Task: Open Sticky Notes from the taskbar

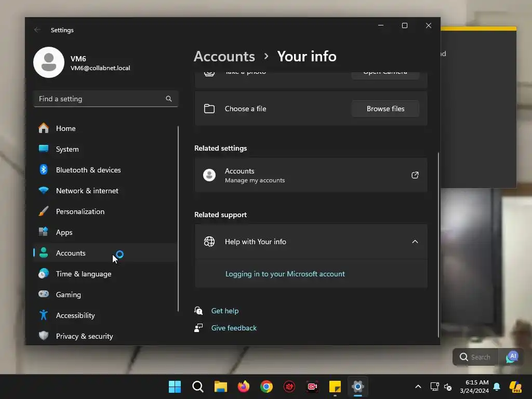Action: 335,387
